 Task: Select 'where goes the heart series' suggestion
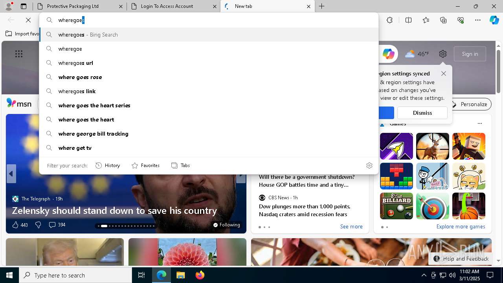pos(209,105)
